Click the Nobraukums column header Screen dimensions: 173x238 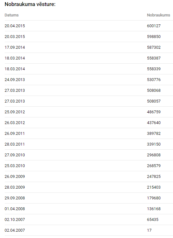click(158, 15)
